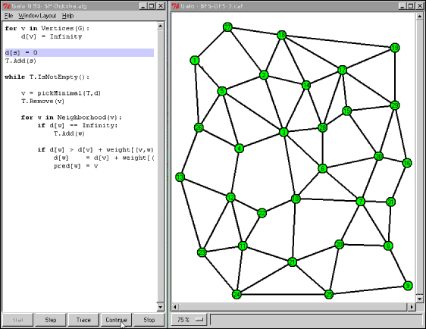Click the code pane scroll-down arrow
Viewport: 426px width, 329px height.
[160, 307]
